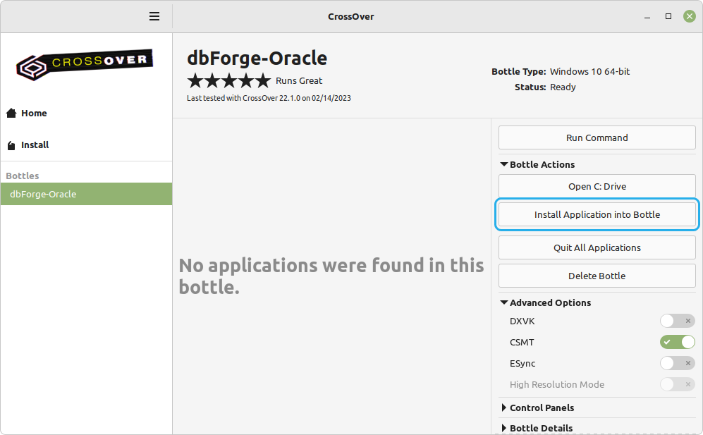Toggle High Resolution Mode switch
The height and width of the screenshot is (435, 703).
click(677, 384)
